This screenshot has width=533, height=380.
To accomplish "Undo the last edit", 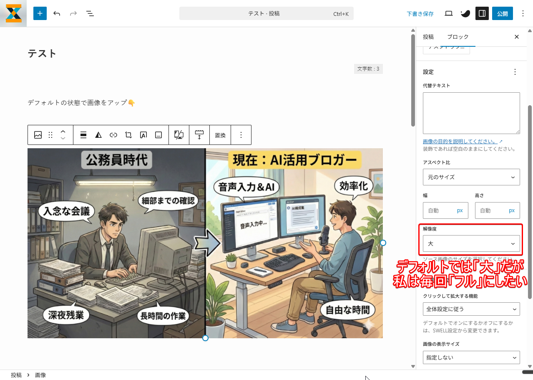I will pos(57,13).
